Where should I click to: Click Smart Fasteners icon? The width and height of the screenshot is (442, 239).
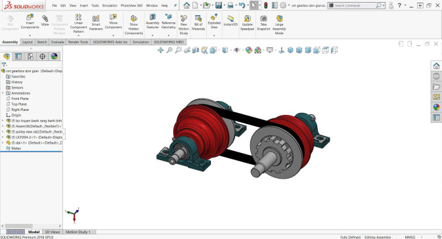[96, 22]
